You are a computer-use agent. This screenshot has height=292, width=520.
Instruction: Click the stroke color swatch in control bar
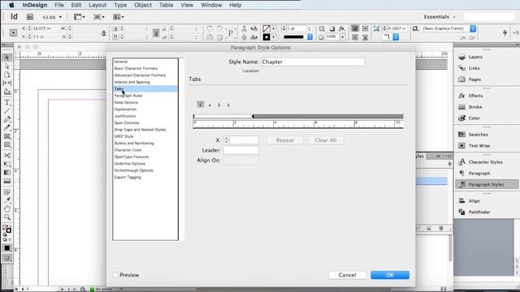pyautogui.click(x=266, y=37)
